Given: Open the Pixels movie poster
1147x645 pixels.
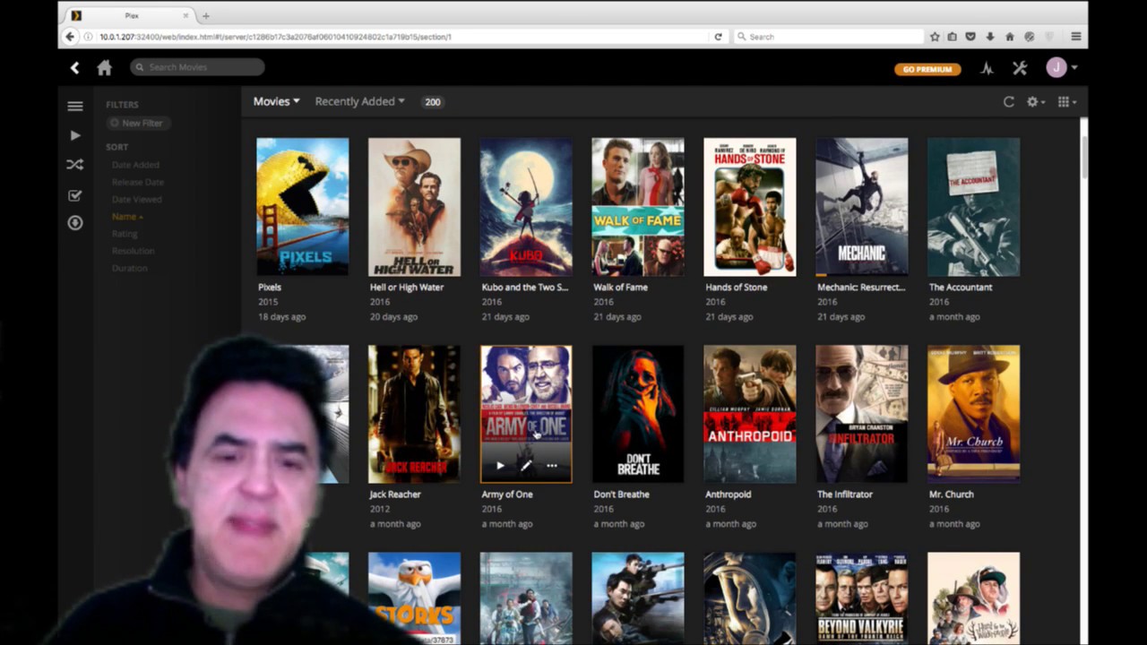Looking at the screenshot, I should tap(302, 207).
